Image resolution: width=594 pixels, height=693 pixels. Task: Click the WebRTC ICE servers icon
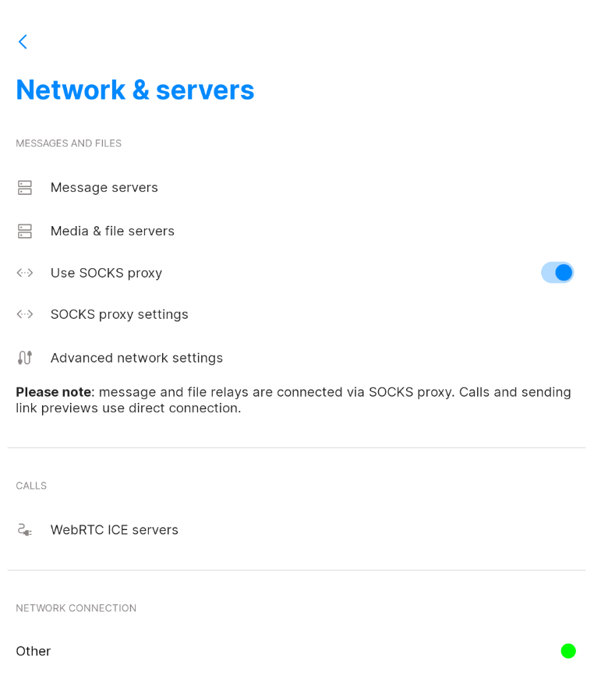[24, 529]
